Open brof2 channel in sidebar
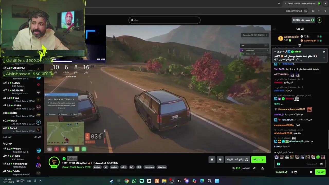329x185 pixels. click(x=22, y=122)
